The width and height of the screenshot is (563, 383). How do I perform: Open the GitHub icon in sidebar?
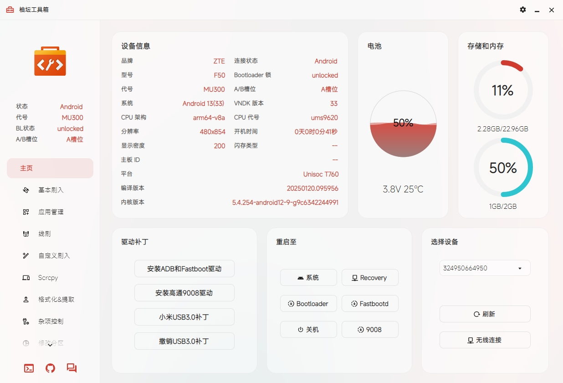(50, 368)
